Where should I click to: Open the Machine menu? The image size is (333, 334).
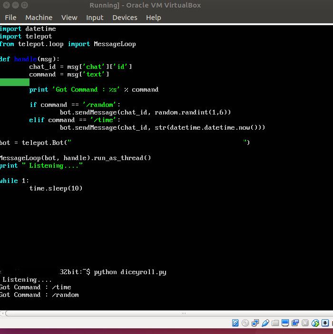point(39,18)
